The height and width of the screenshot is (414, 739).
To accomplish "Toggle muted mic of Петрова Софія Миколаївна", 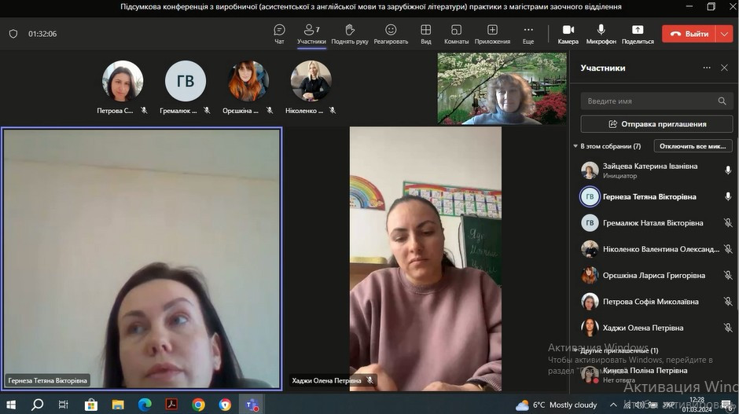I will pos(728,302).
